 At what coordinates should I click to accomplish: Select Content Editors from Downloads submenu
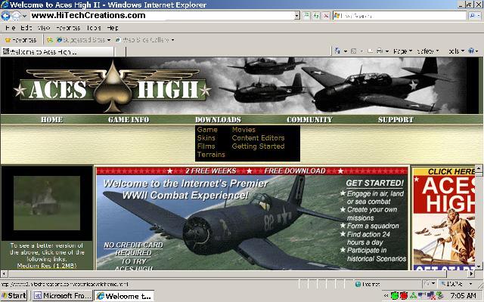(x=258, y=138)
